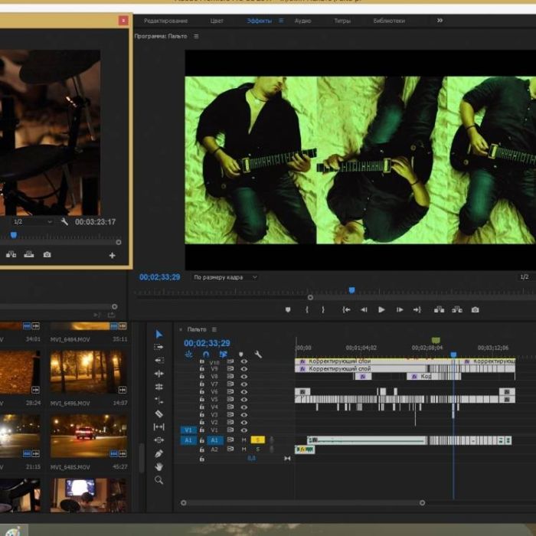Open the Библиотеки workspace
The image size is (536, 536).
click(389, 21)
